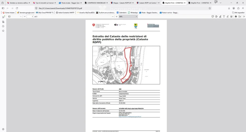Click E-GRID value CH940702078725

tap(124, 94)
